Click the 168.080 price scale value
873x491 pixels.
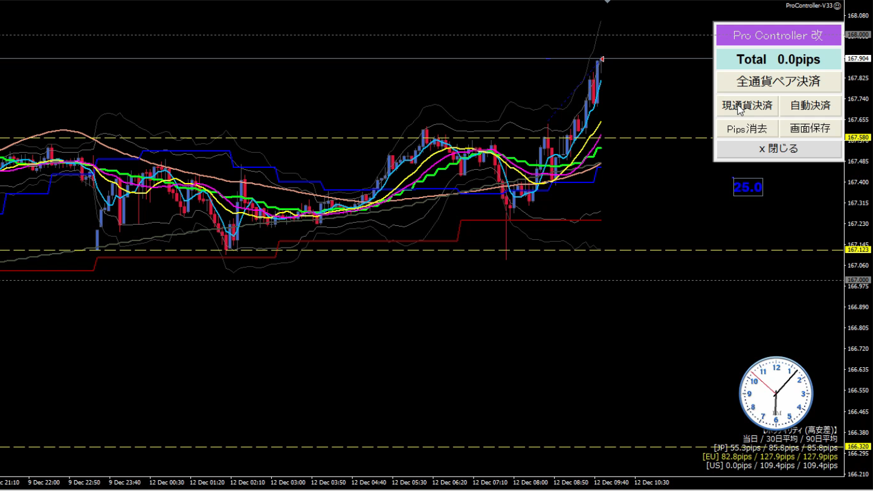(x=859, y=16)
